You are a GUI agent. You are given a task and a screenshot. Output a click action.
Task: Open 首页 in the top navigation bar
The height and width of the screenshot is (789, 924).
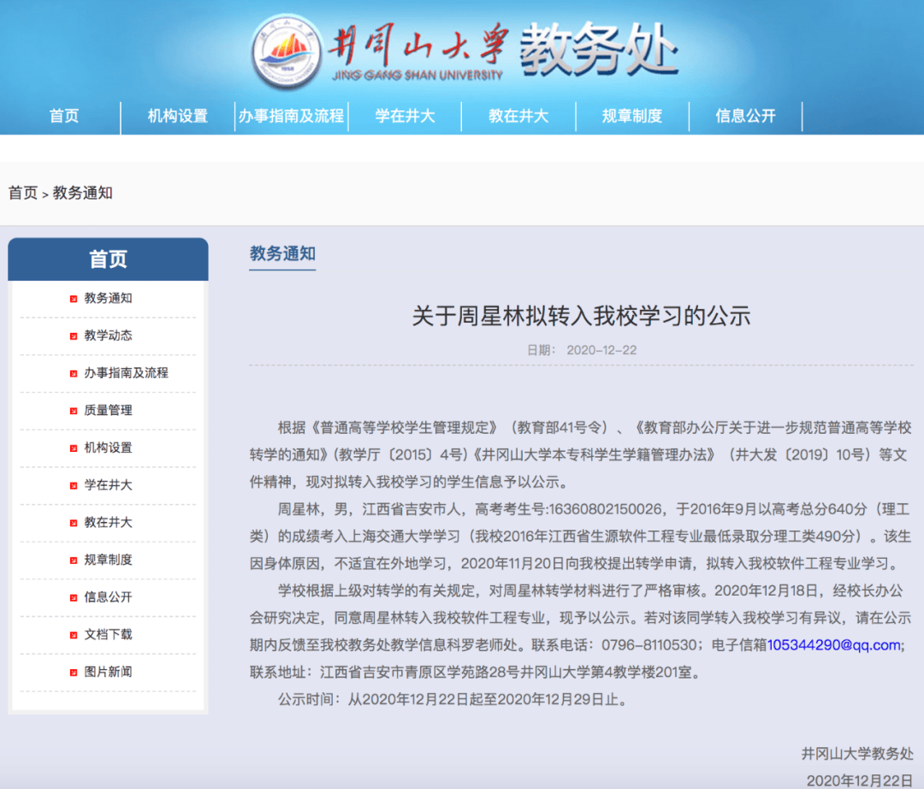pos(63,117)
